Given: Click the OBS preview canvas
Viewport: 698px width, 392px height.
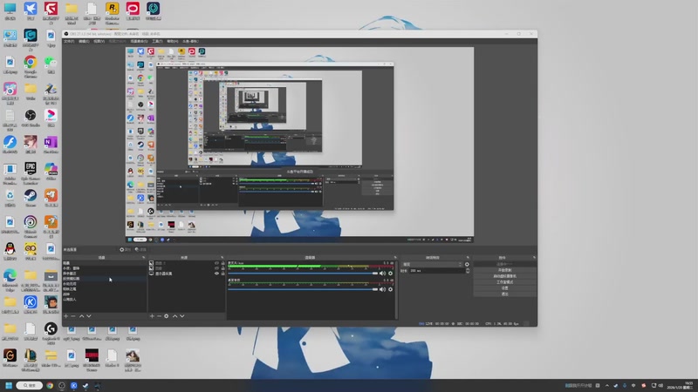Looking at the screenshot, I should click(299, 145).
